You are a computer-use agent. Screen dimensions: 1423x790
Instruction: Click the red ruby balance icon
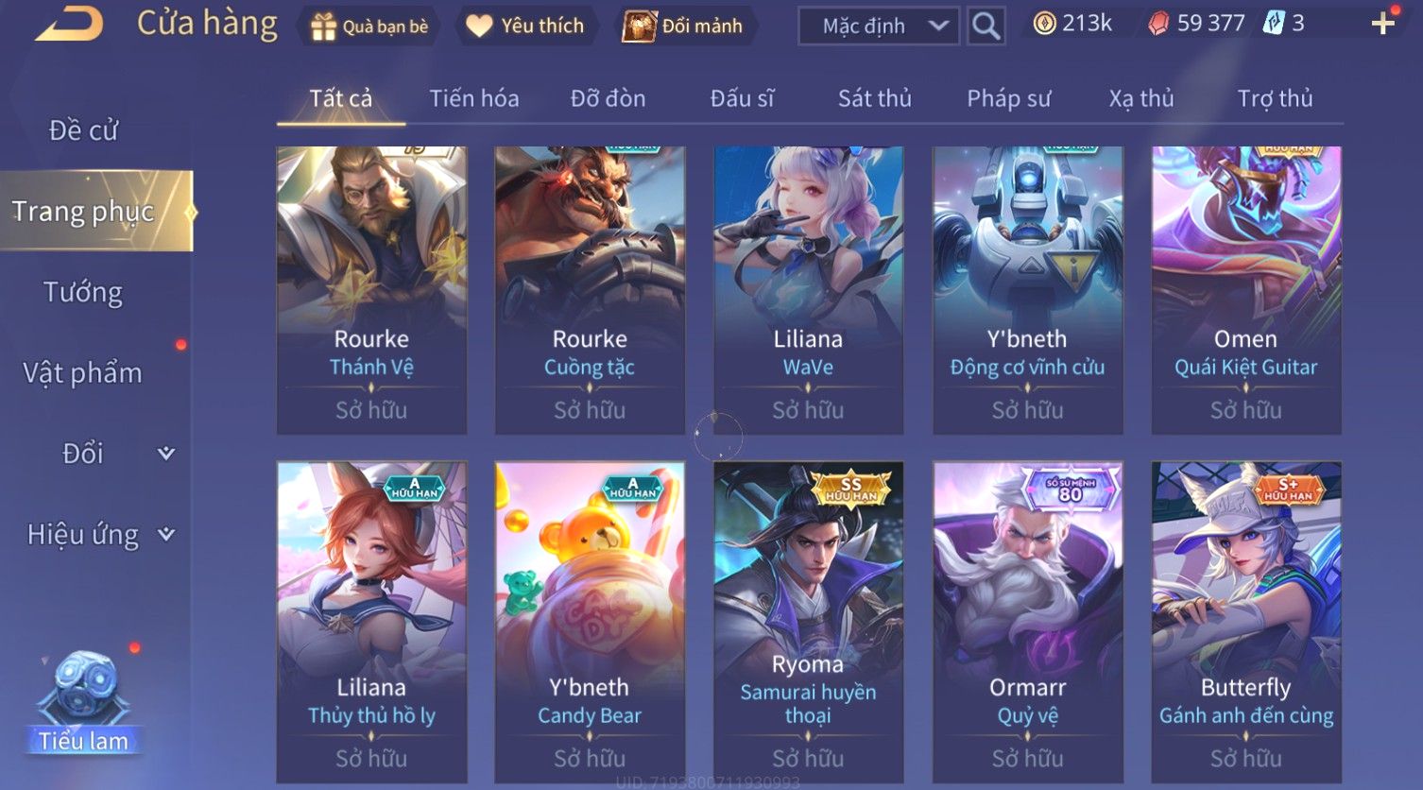point(1157,24)
